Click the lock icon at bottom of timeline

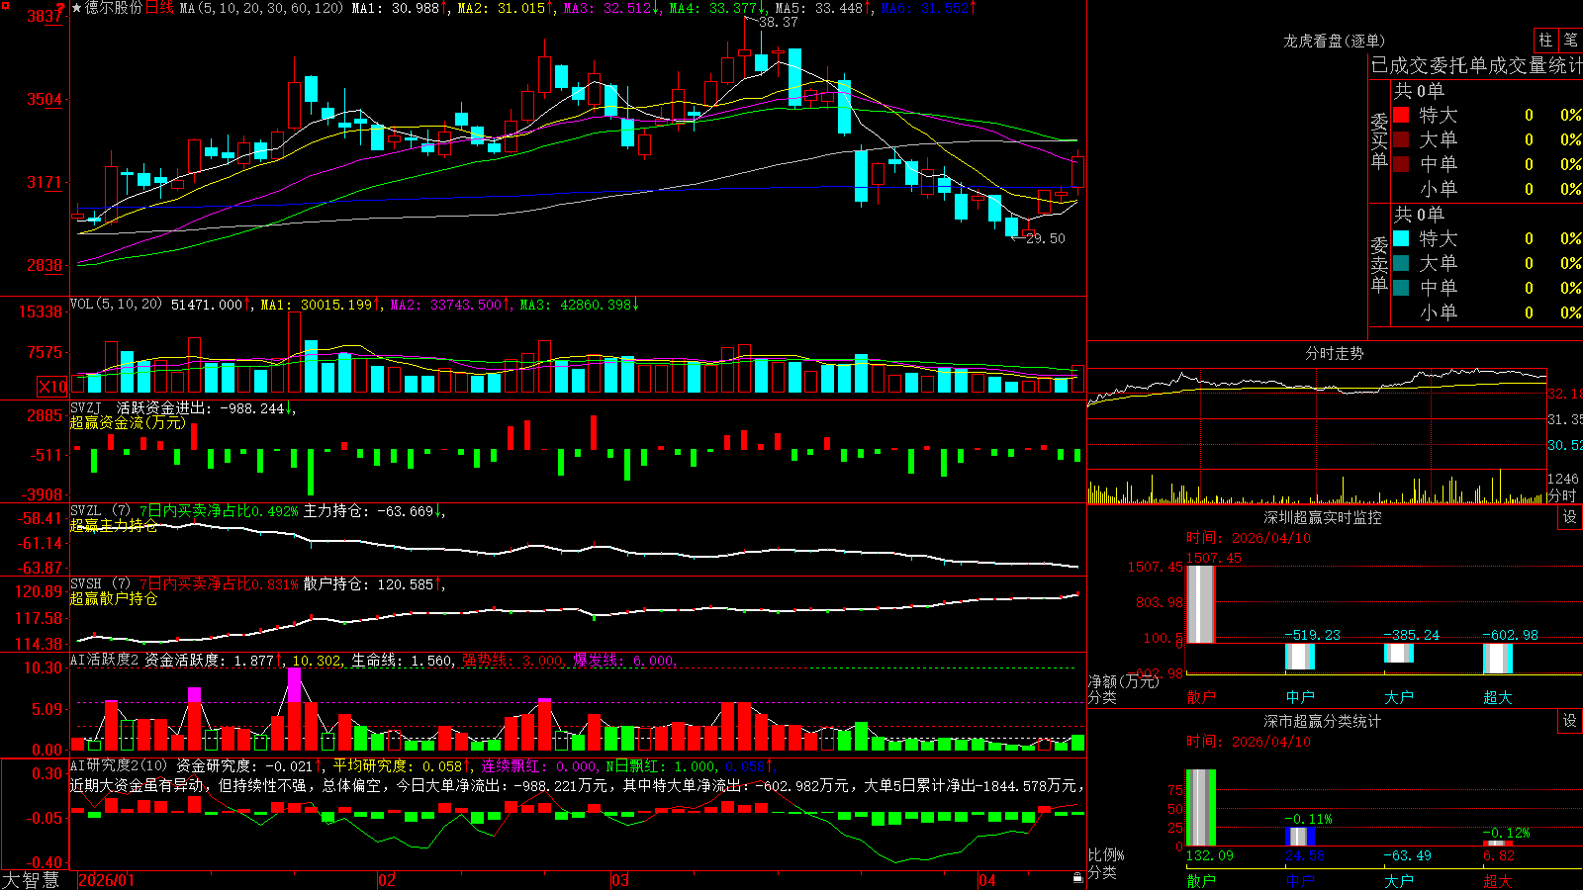pos(1077,878)
